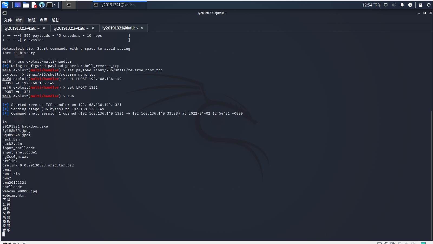
Task: Click the show desktop panel icon
Action: click(17, 5)
